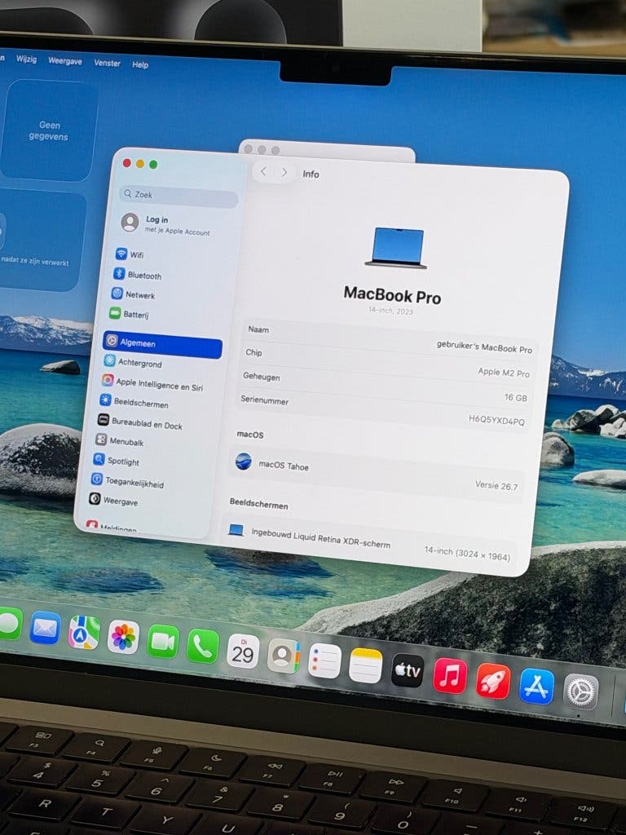This screenshot has height=835, width=626.
Task: Open System Settings from the Dock
Action: pos(580,691)
